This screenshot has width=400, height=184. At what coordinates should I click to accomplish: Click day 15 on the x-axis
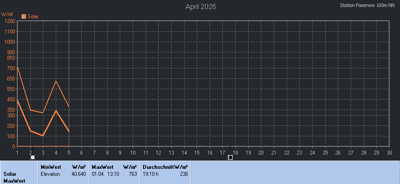coord(197,152)
